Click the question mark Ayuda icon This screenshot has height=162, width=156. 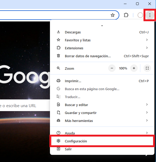click(58, 133)
